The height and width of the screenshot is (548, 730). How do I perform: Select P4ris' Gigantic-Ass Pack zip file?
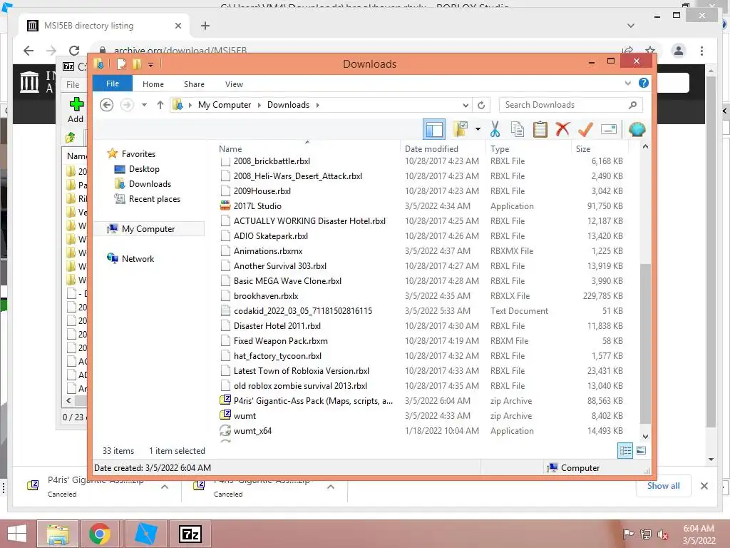(x=313, y=401)
